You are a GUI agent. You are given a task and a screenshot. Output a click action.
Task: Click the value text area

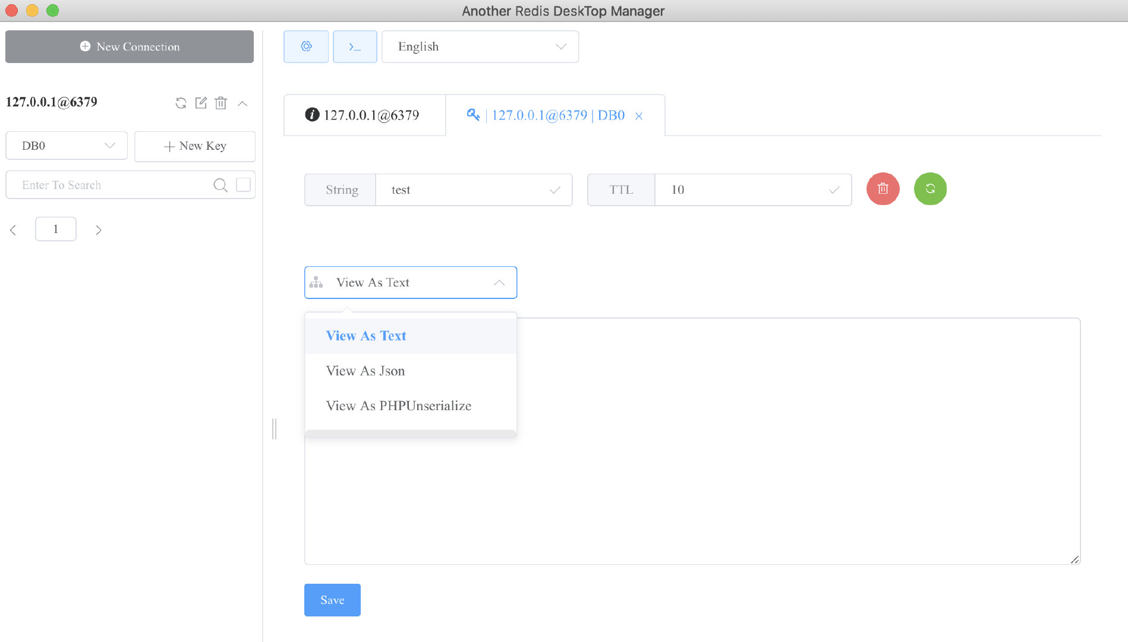click(x=692, y=441)
